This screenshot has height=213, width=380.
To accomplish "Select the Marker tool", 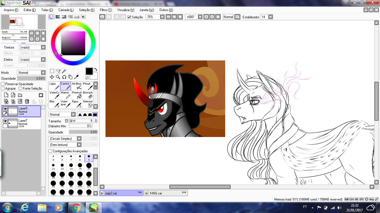I will 65,95.
